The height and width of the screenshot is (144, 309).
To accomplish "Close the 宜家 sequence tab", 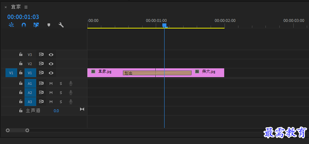I will [x=5, y=7].
